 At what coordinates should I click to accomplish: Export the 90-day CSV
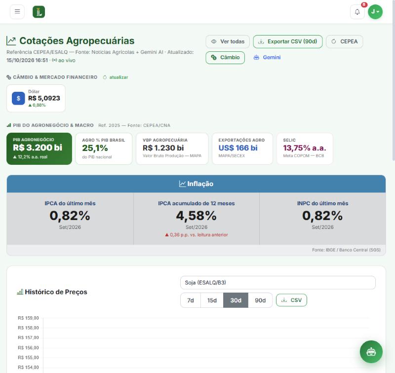tap(288, 41)
